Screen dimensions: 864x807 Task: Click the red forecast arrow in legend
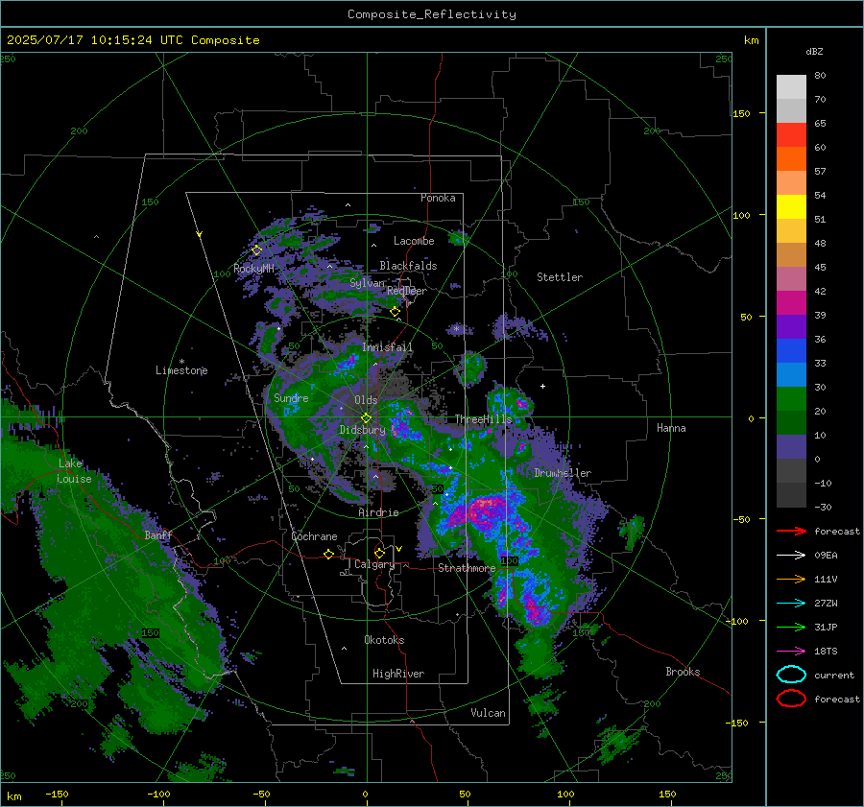tap(791, 531)
